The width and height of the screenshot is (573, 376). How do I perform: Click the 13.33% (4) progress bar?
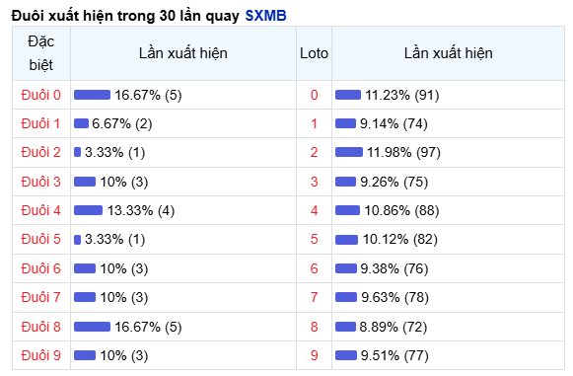(88, 210)
